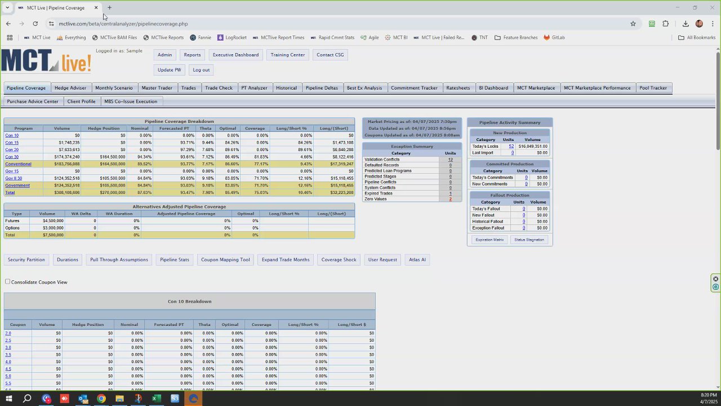Open the Coupon Mapping Tool

pyautogui.click(x=225, y=260)
